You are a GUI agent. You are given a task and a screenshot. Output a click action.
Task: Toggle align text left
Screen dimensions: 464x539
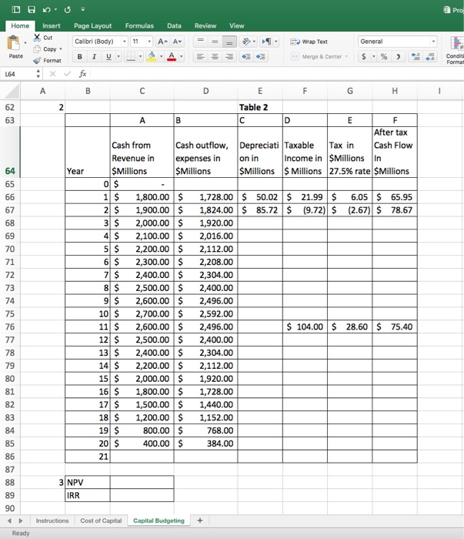point(201,56)
